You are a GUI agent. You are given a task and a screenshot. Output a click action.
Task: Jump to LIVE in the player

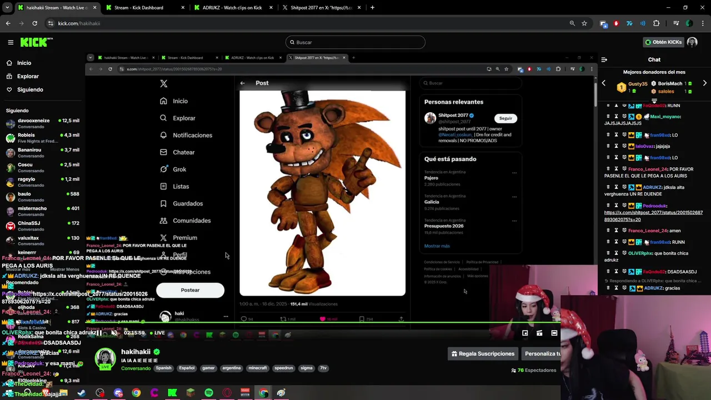pyautogui.click(x=156, y=333)
